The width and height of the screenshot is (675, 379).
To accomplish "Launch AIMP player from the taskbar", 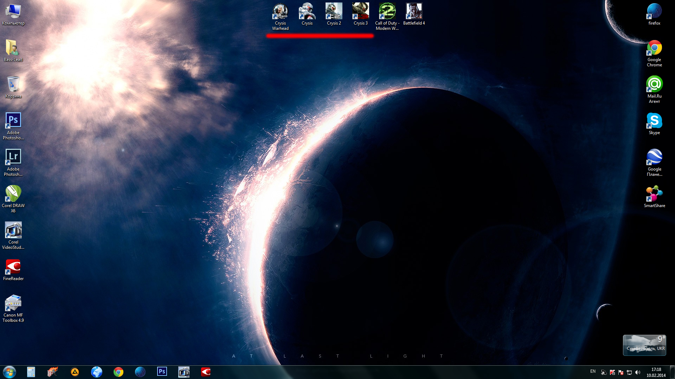I will click(75, 372).
